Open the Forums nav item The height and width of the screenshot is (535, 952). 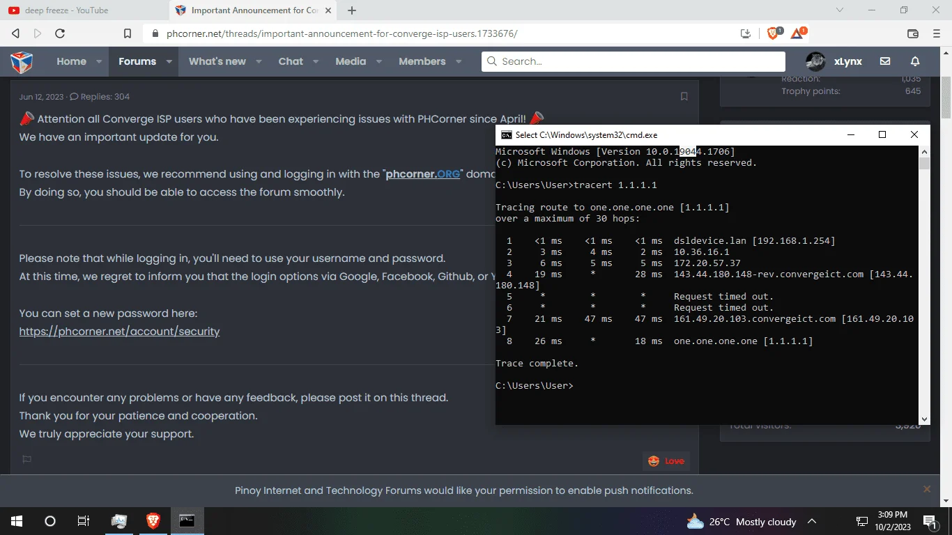[x=137, y=61]
